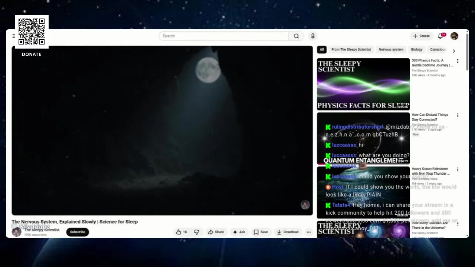Select the Nervous system chip
The image size is (475, 267).
391,50
